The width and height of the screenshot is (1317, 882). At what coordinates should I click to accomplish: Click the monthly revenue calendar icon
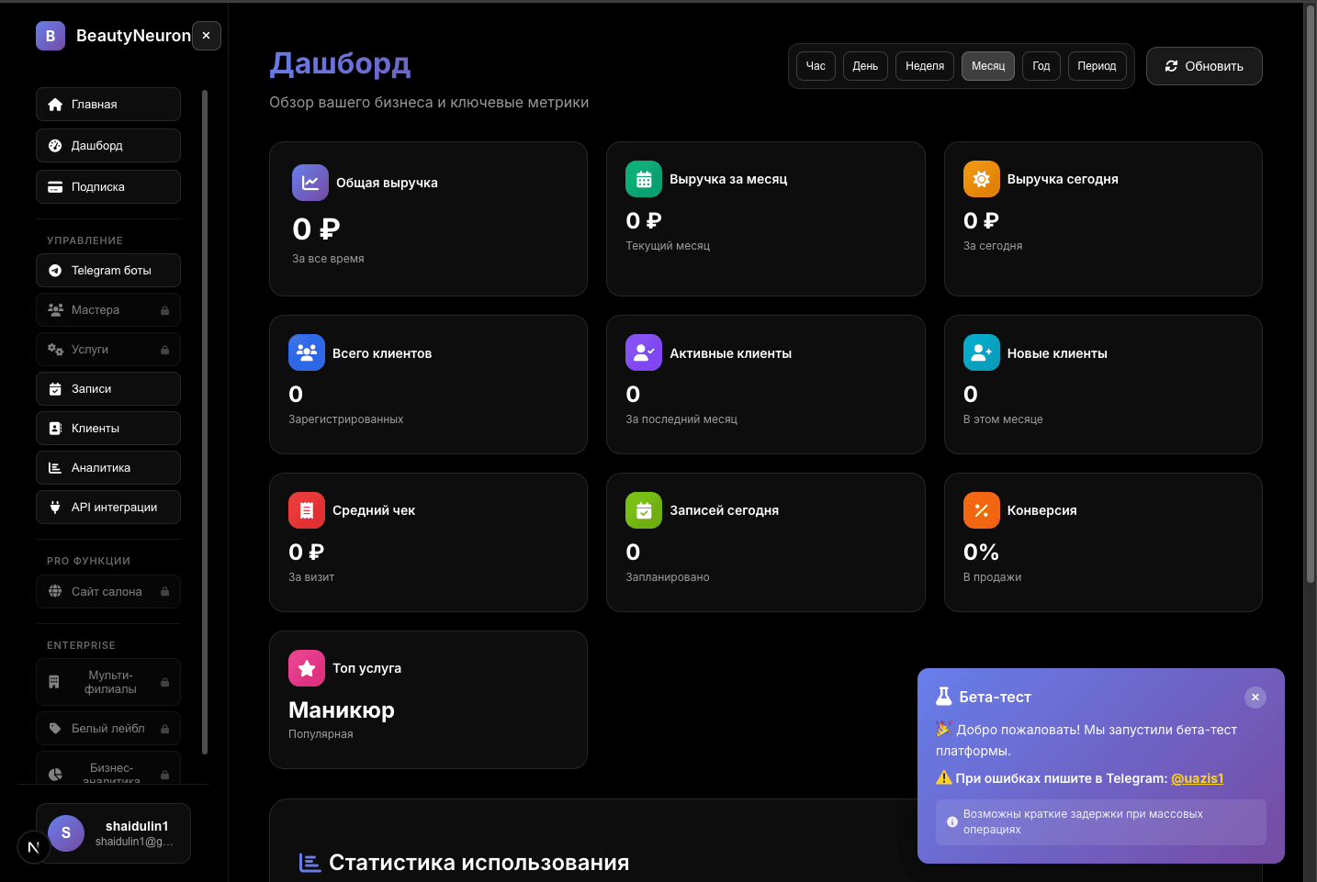(644, 179)
